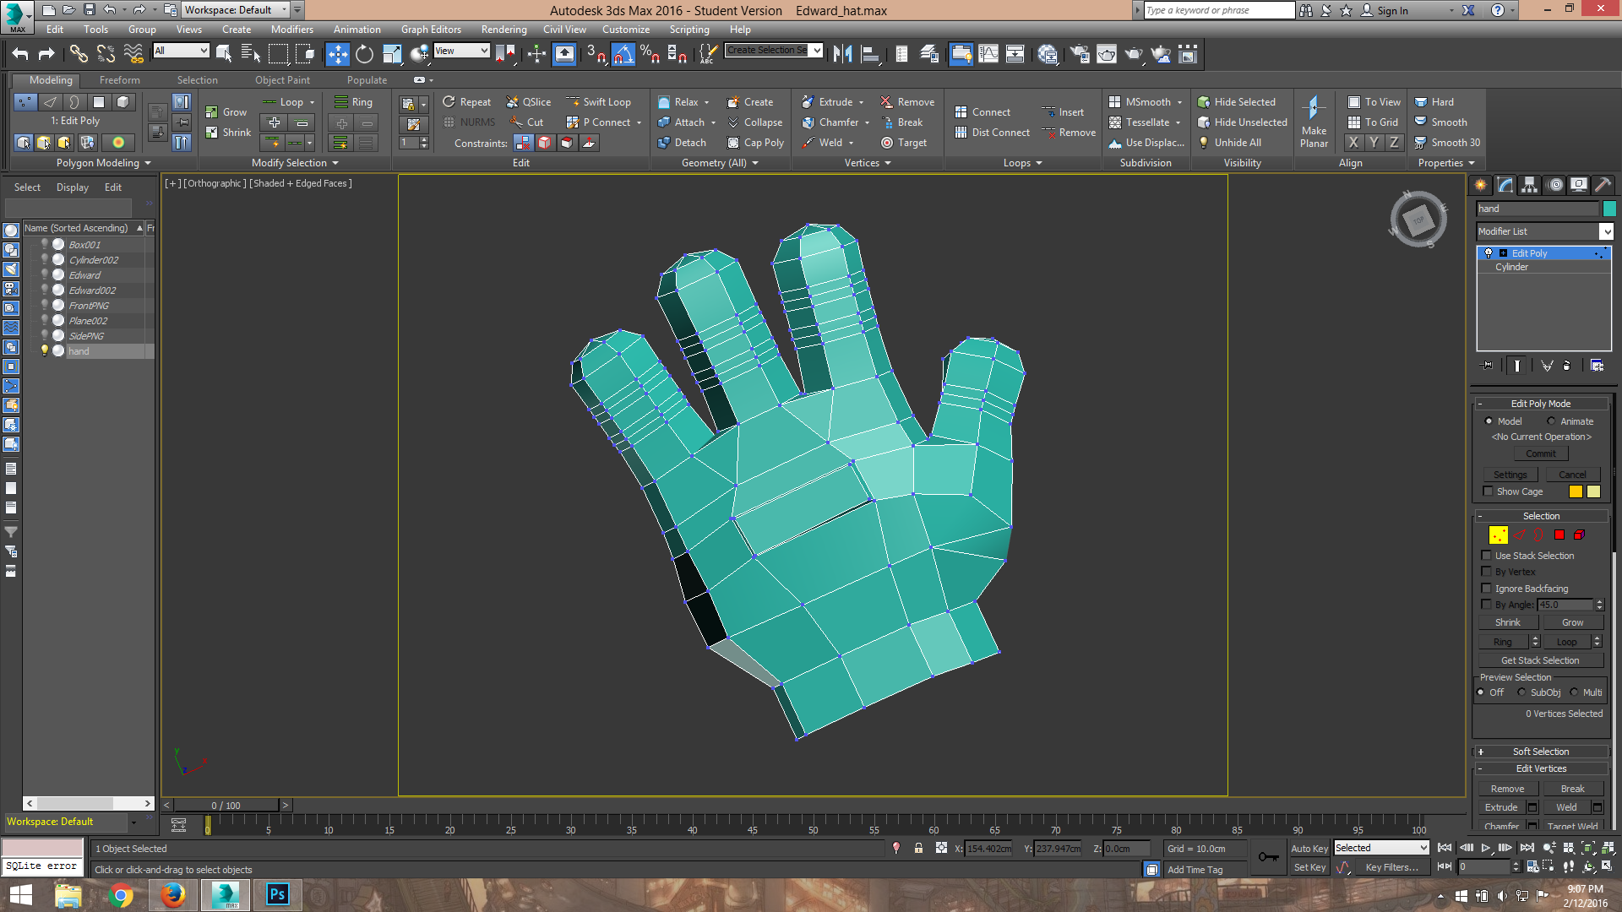Open the Create command panel tab
The image size is (1622, 912).
tap(1480, 185)
